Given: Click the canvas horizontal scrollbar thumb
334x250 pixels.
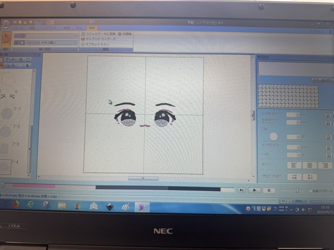Looking at the screenshot, I should coord(143,179).
